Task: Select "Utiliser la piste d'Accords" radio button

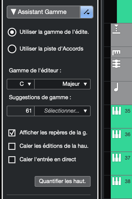Action: coord(12,49)
